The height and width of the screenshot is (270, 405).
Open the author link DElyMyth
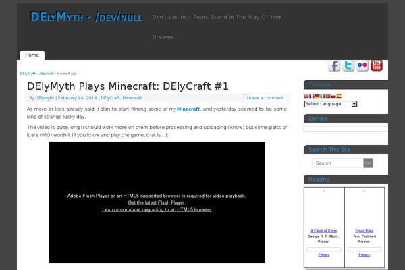(45, 98)
